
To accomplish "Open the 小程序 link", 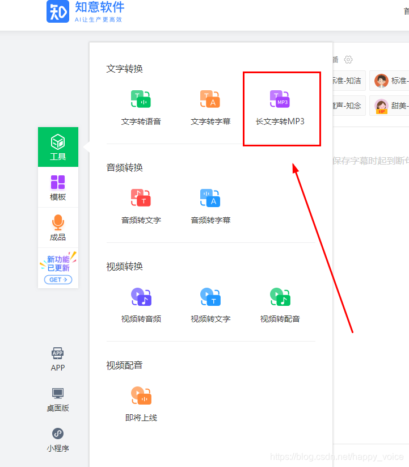I will [58, 440].
